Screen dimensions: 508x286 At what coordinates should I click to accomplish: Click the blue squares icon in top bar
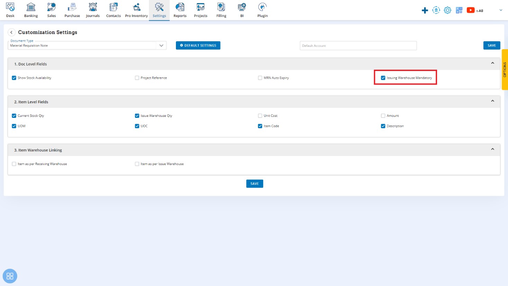(x=459, y=10)
